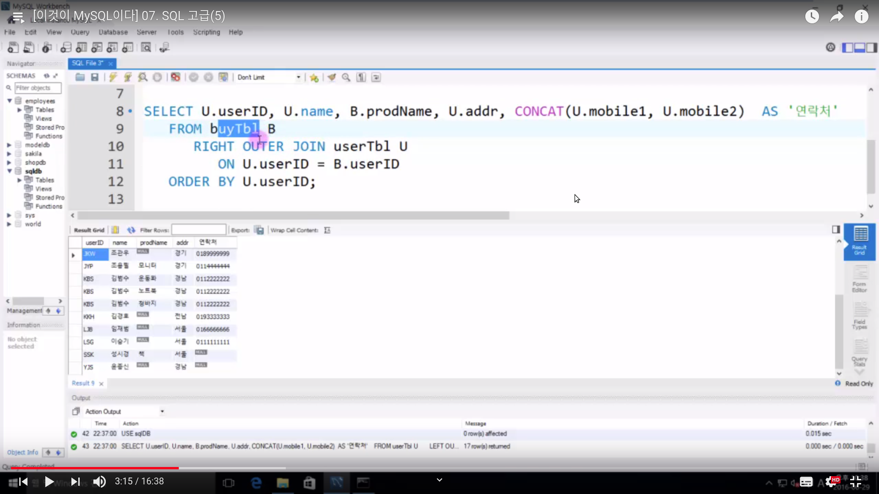Expand the sakila schema
The width and height of the screenshot is (879, 494).
[x=9, y=154]
